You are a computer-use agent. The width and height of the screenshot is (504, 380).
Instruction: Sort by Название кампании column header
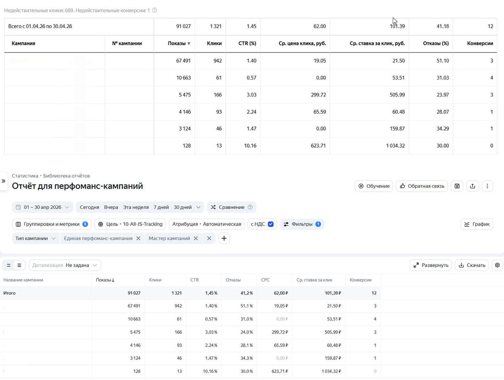tap(23, 280)
